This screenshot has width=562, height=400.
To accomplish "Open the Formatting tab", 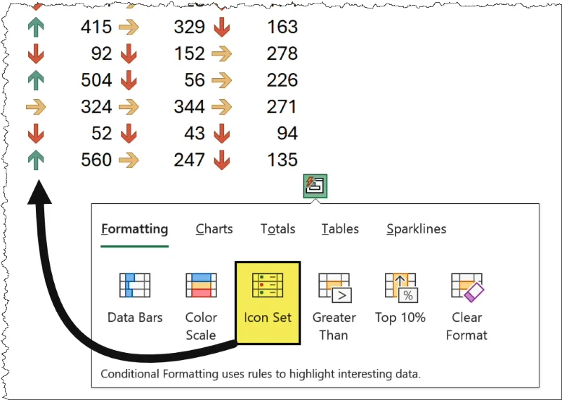I will (x=134, y=229).
